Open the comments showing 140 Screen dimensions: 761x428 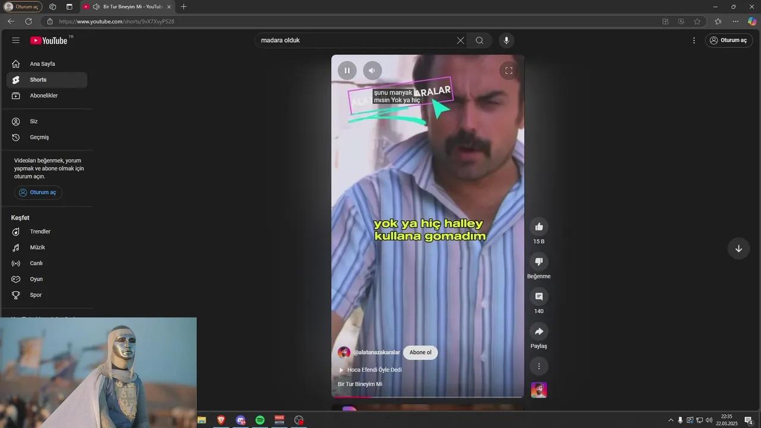coord(539,297)
